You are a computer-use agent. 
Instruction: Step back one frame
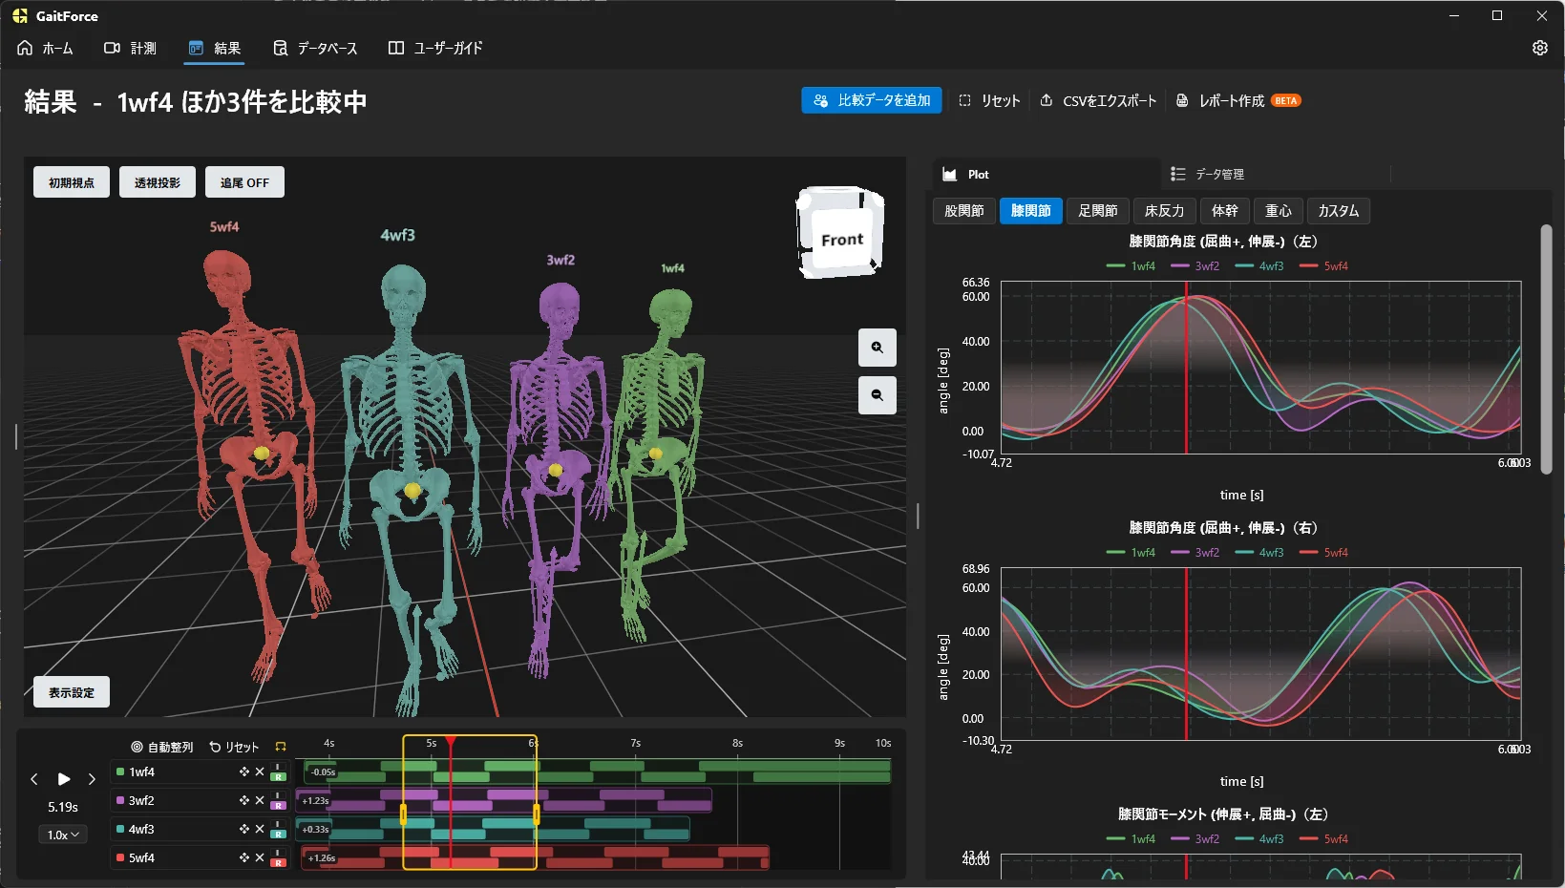[x=34, y=779]
